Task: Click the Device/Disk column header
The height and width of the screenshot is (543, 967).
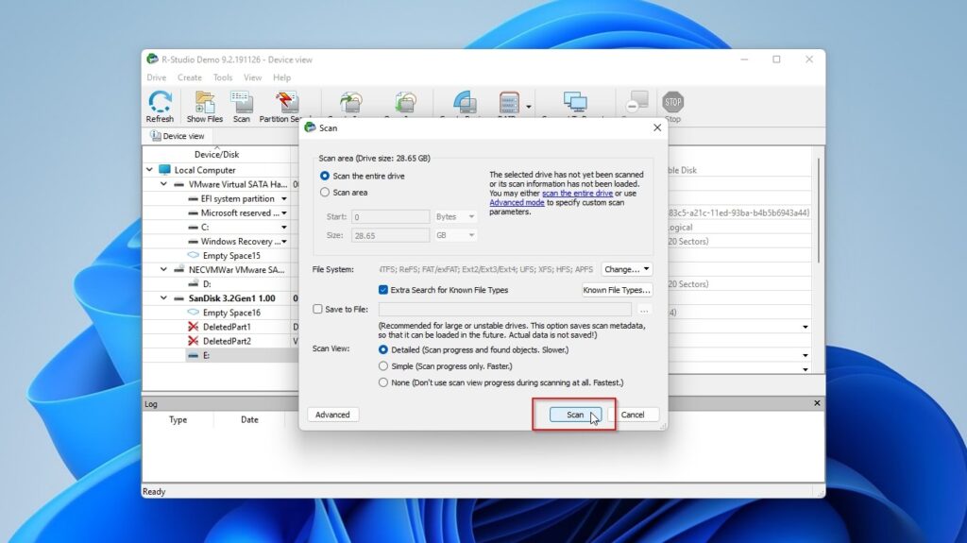Action: tap(216, 154)
